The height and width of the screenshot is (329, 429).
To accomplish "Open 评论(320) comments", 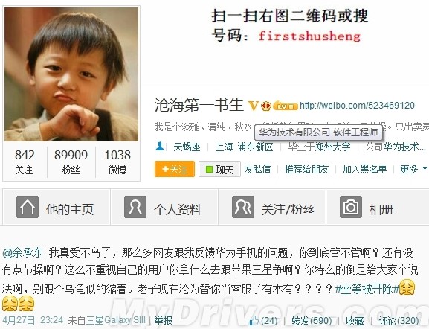I will click(x=399, y=321).
